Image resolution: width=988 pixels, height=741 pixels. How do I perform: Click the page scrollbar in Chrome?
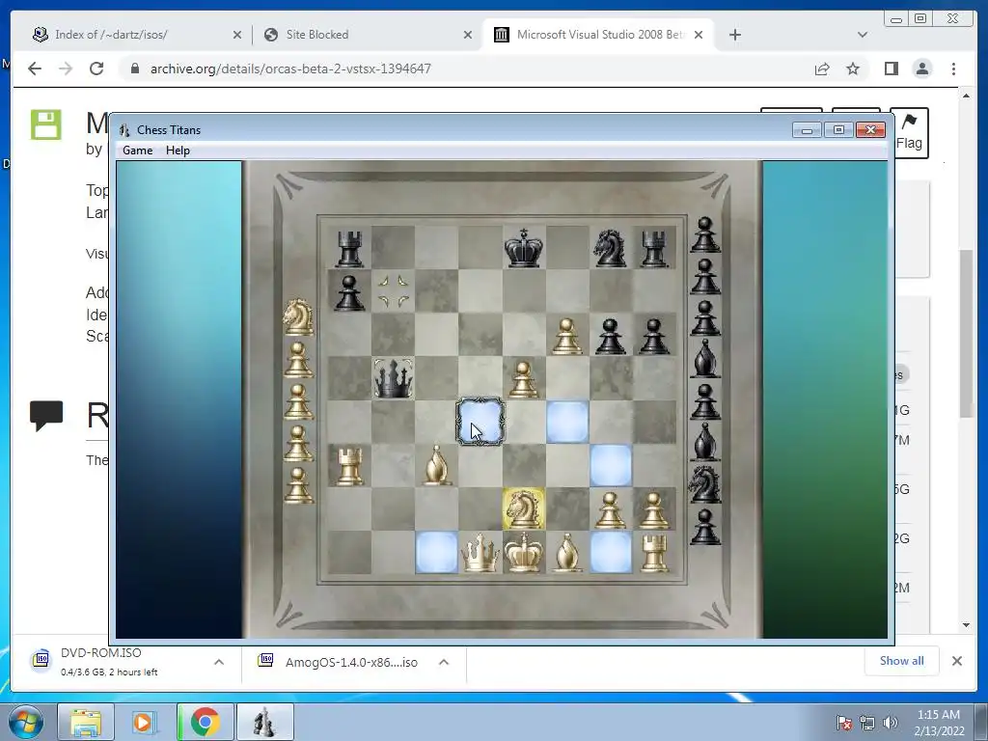coord(966,333)
